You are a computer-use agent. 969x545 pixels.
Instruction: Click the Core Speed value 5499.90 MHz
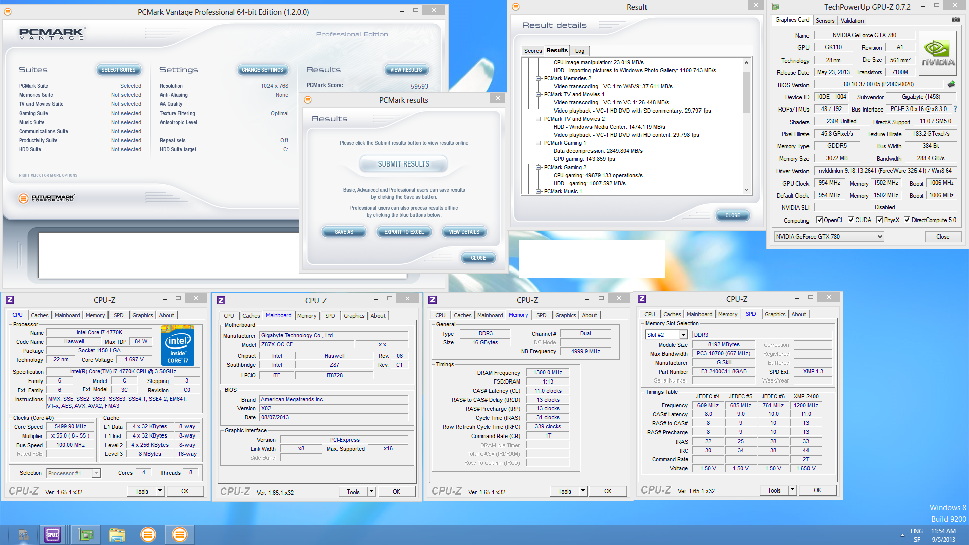pyautogui.click(x=70, y=426)
